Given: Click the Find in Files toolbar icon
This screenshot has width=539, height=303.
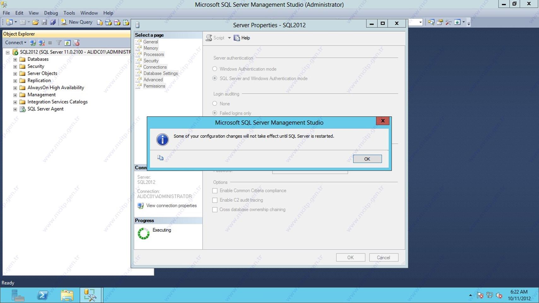Looking at the screenshot, I should tap(431, 22).
